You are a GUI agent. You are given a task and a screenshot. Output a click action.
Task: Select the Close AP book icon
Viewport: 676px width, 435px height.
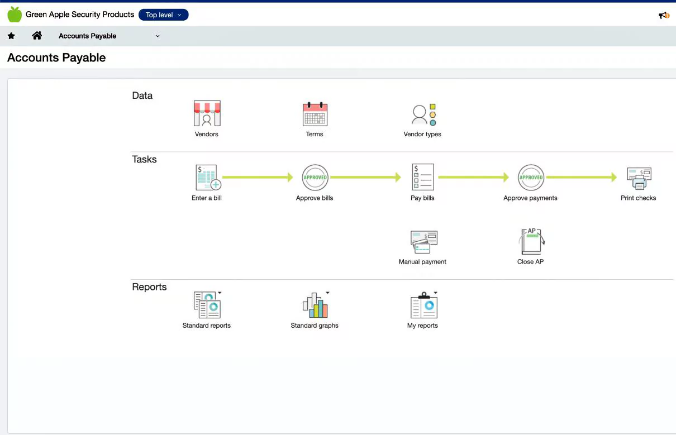tap(531, 241)
